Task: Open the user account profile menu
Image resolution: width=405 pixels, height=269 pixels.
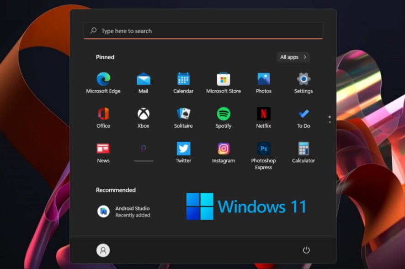Action: [103, 250]
